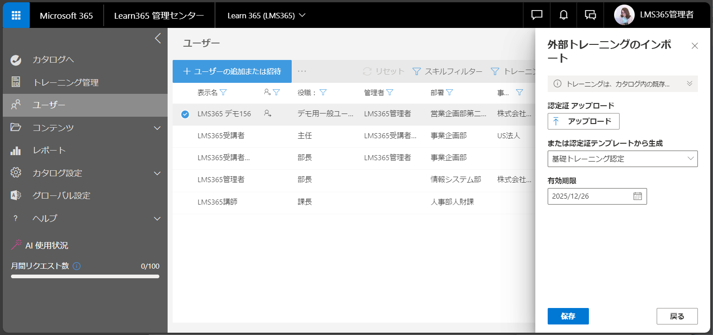Select ユーザー in sidebar navigation
The height and width of the screenshot is (335, 713).
[85, 105]
